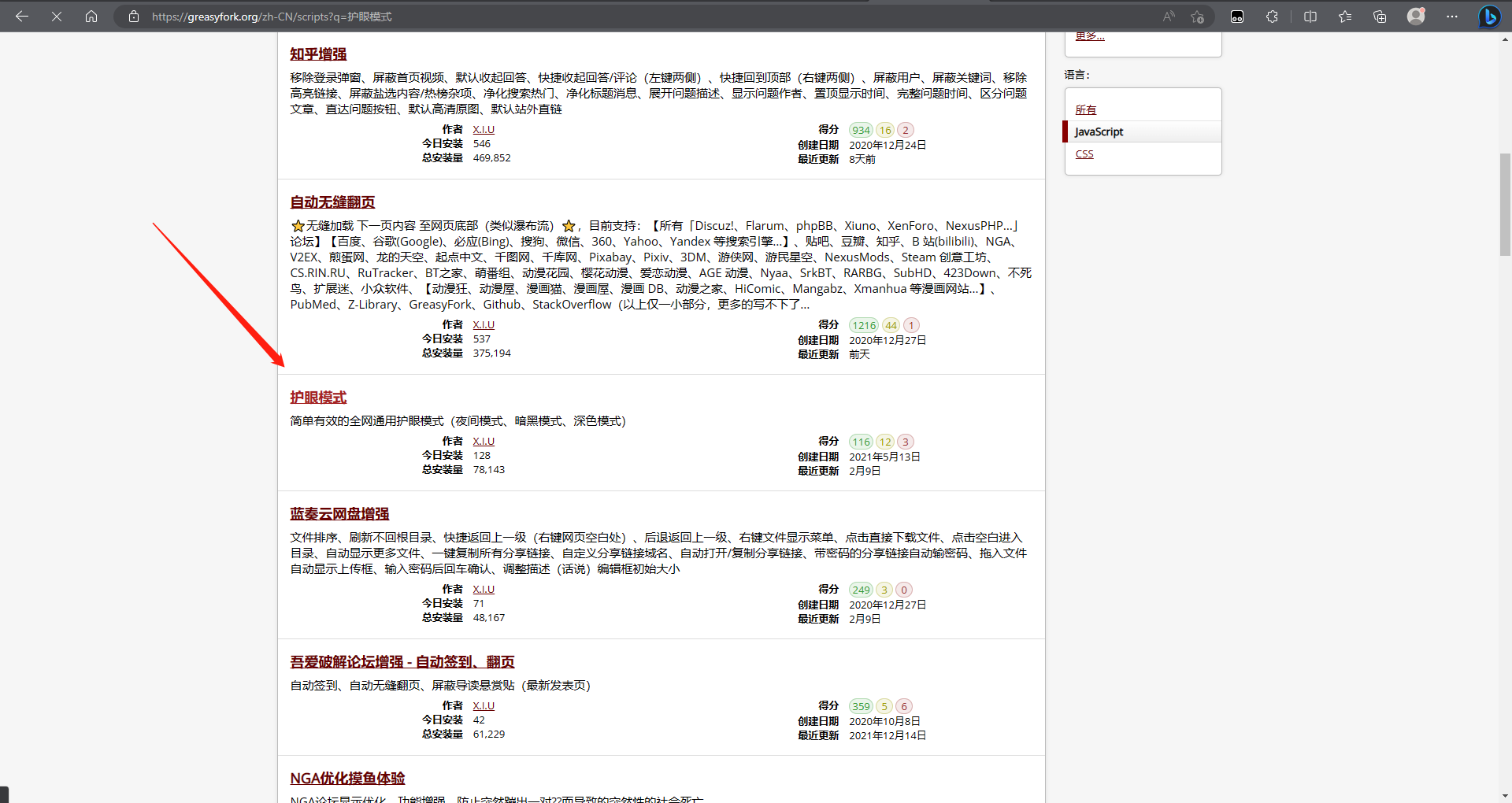Click the 更多... link in sidebar
This screenshot has width=1512, height=803.
(x=1090, y=36)
